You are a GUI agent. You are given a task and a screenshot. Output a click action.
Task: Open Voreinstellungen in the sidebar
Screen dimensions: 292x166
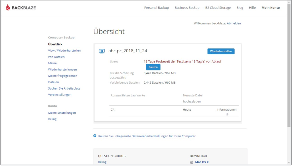(x=60, y=95)
